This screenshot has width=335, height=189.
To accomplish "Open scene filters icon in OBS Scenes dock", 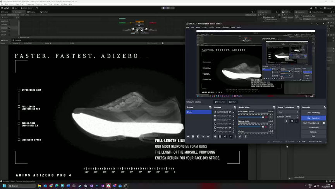I will tap(198, 137).
